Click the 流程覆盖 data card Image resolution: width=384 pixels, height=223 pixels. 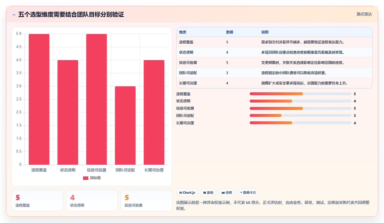(37, 200)
